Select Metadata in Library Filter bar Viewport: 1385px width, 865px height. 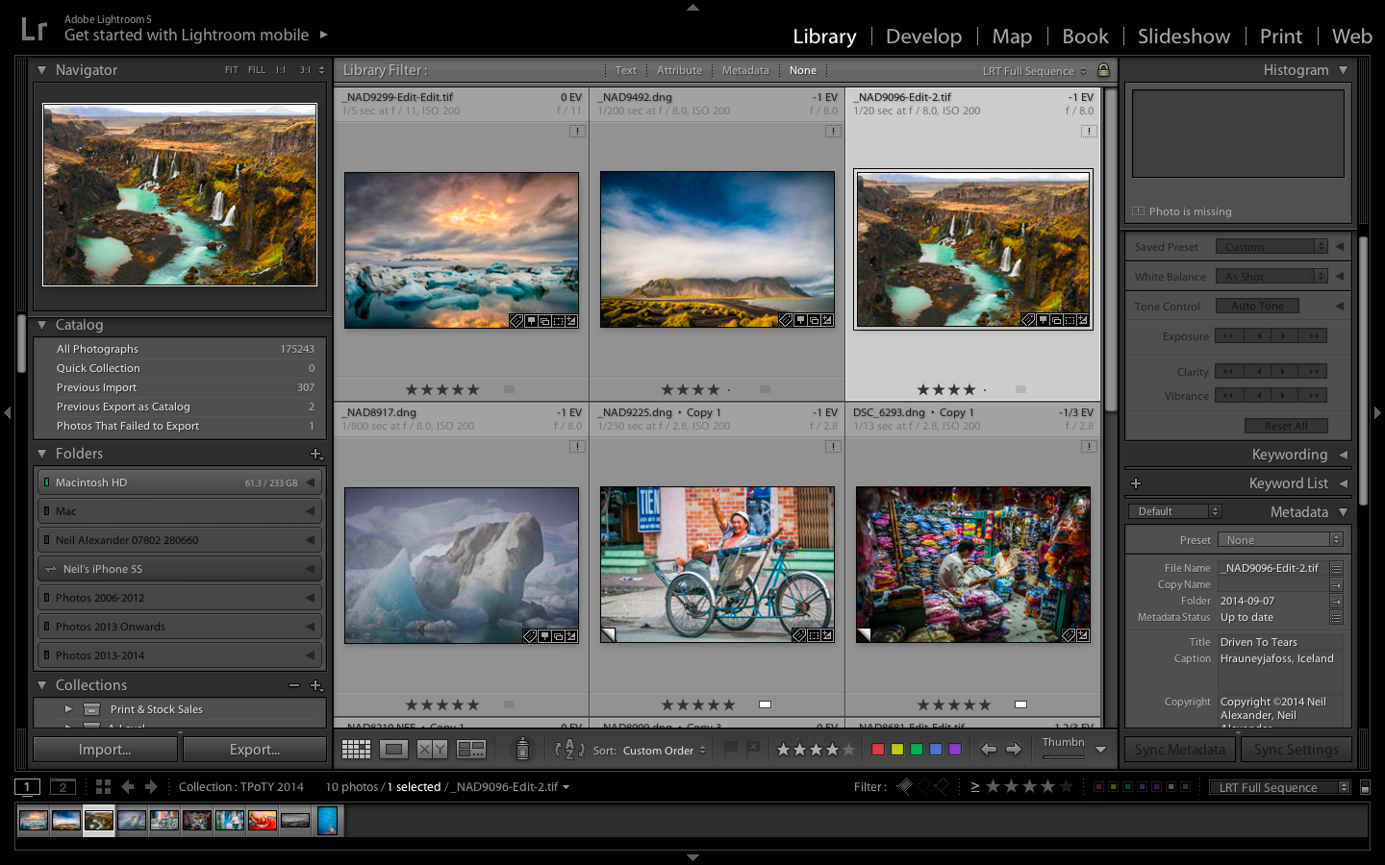click(x=745, y=70)
